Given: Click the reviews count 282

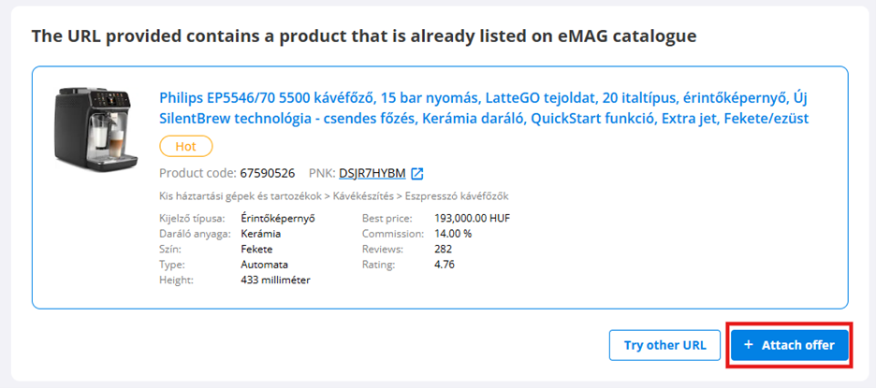Looking at the screenshot, I should [x=444, y=249].
